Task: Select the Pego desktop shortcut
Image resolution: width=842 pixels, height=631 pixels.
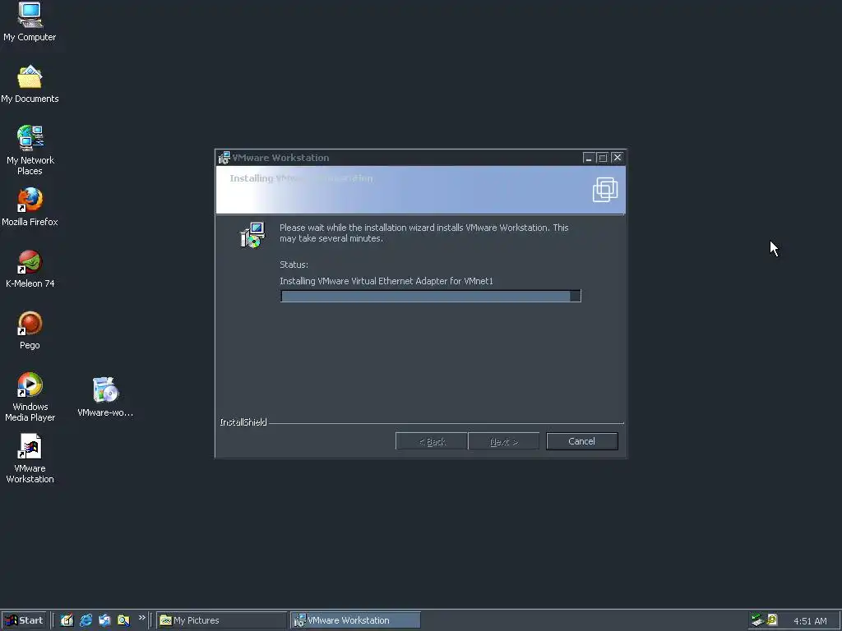Action: point(30,330)
